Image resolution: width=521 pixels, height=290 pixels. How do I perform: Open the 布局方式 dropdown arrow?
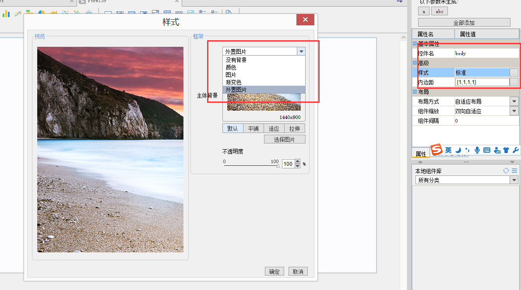(x=514, y=101)
